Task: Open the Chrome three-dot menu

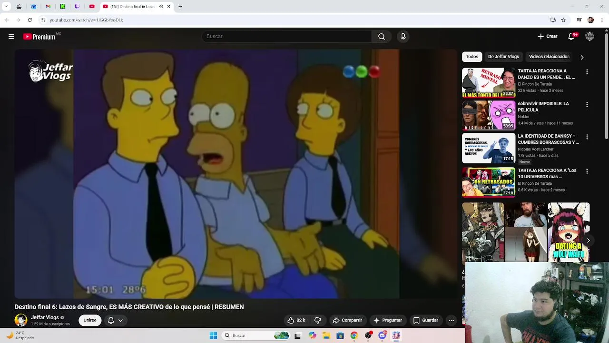Action: pos(602,20)
